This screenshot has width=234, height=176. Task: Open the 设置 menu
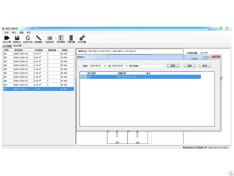pos(21,33)
